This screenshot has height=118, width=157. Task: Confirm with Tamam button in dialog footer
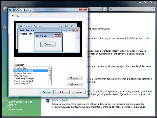tap(46, 92)
